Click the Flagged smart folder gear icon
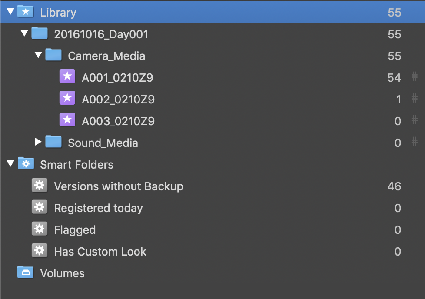Viewport: 425px width, 299px height. 40,229
